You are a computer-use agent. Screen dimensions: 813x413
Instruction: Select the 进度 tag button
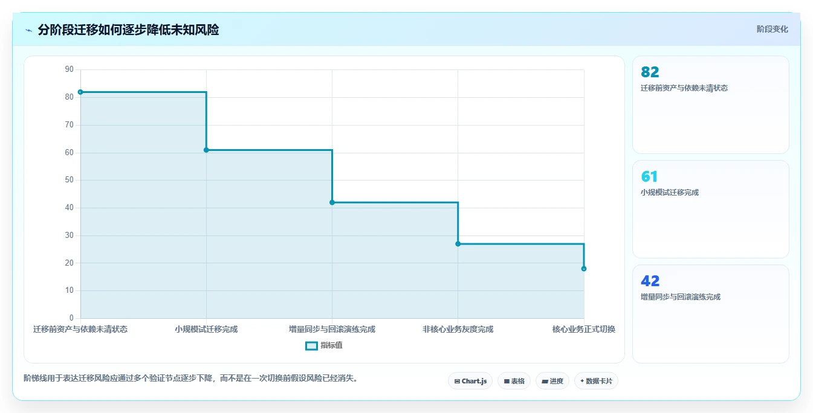click(552, 381)
